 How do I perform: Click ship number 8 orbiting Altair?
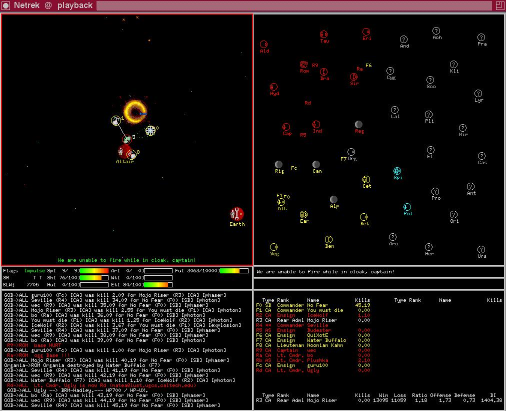tap(131, 155)
